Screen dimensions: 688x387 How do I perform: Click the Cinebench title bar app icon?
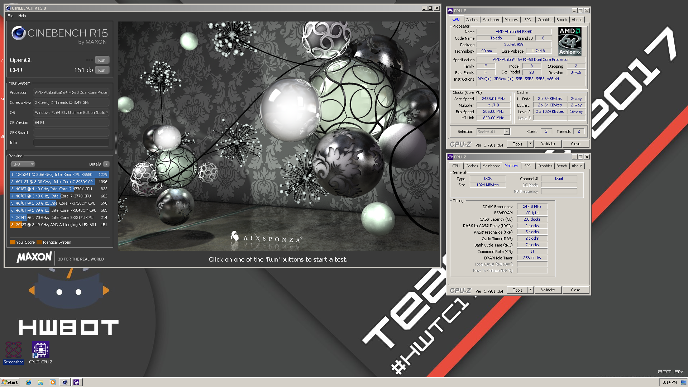pyautogui.click(x=8, y=8)
